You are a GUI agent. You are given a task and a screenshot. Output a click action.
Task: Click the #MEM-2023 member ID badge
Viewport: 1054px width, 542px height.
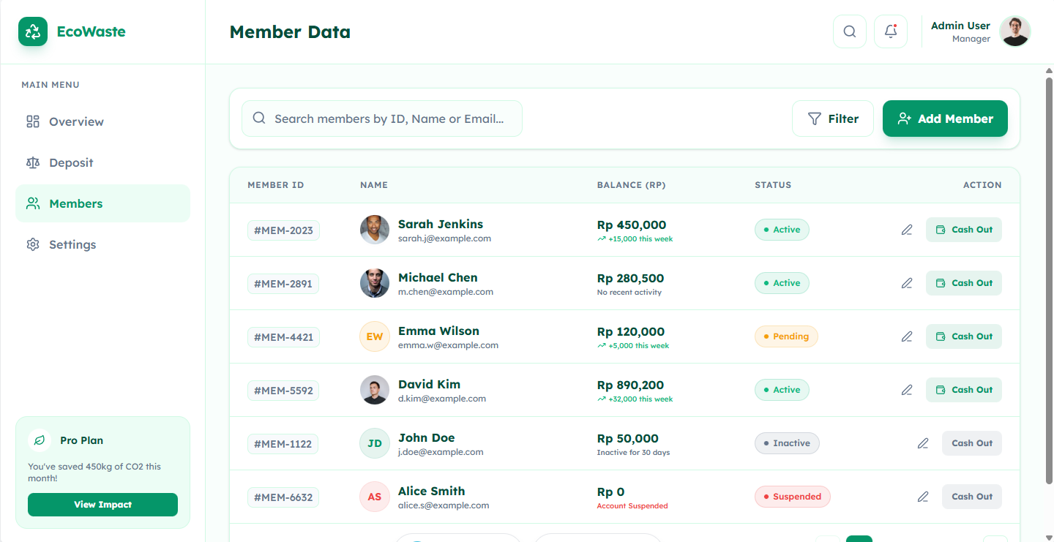pos(283,230)
